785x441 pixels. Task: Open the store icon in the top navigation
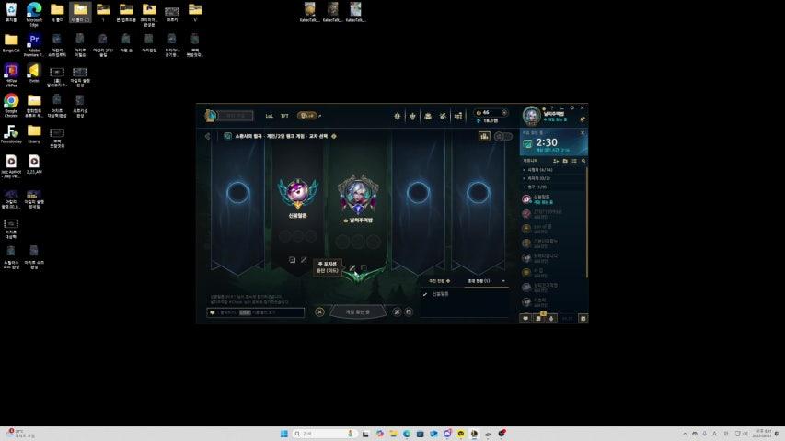click(x=458, y=116)
